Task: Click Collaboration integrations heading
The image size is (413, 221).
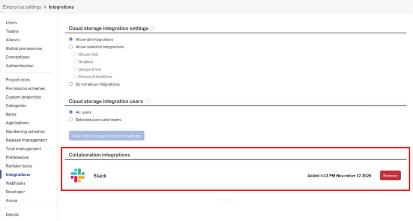Action: (x=100, y=155)
